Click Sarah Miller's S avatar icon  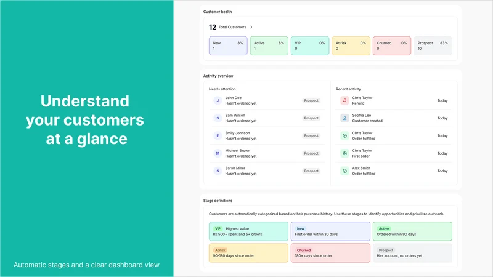[x=218, y=171]
